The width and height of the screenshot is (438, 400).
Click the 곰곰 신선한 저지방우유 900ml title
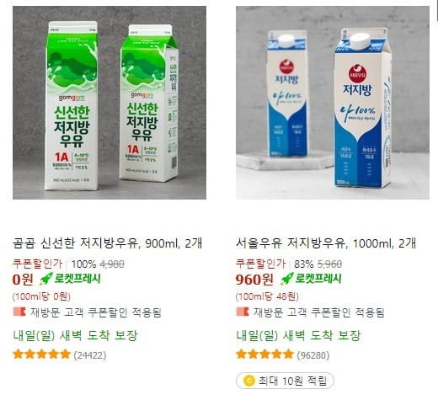[x=107, y=243]
